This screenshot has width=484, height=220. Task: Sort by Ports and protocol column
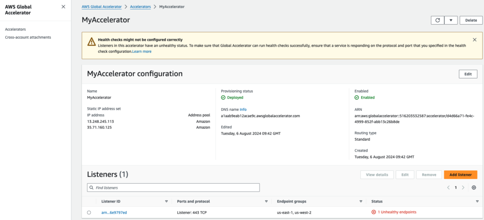[267, 202]
